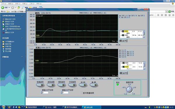Click the channel 1 cursor legend scrollbar
The height and width of the screenshot is (109, 175).
point(144,34)
